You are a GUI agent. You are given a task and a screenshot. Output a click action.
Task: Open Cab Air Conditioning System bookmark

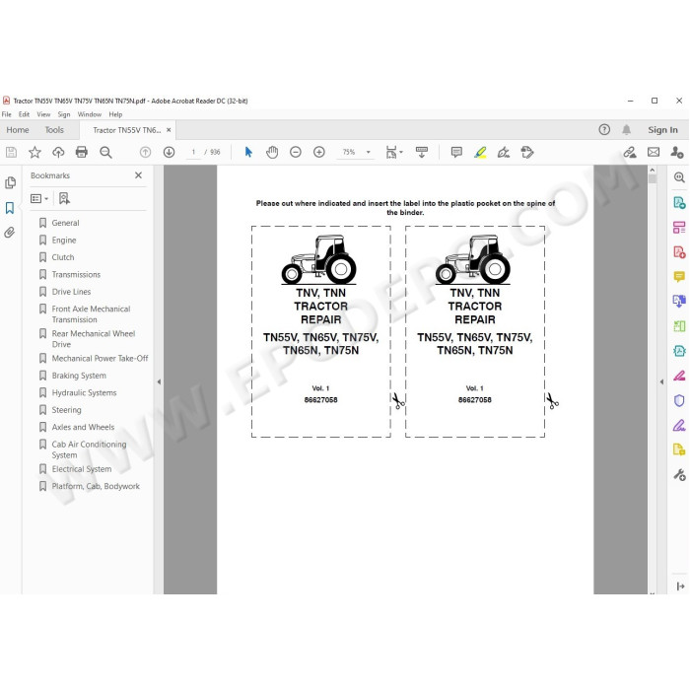(89, 449)
